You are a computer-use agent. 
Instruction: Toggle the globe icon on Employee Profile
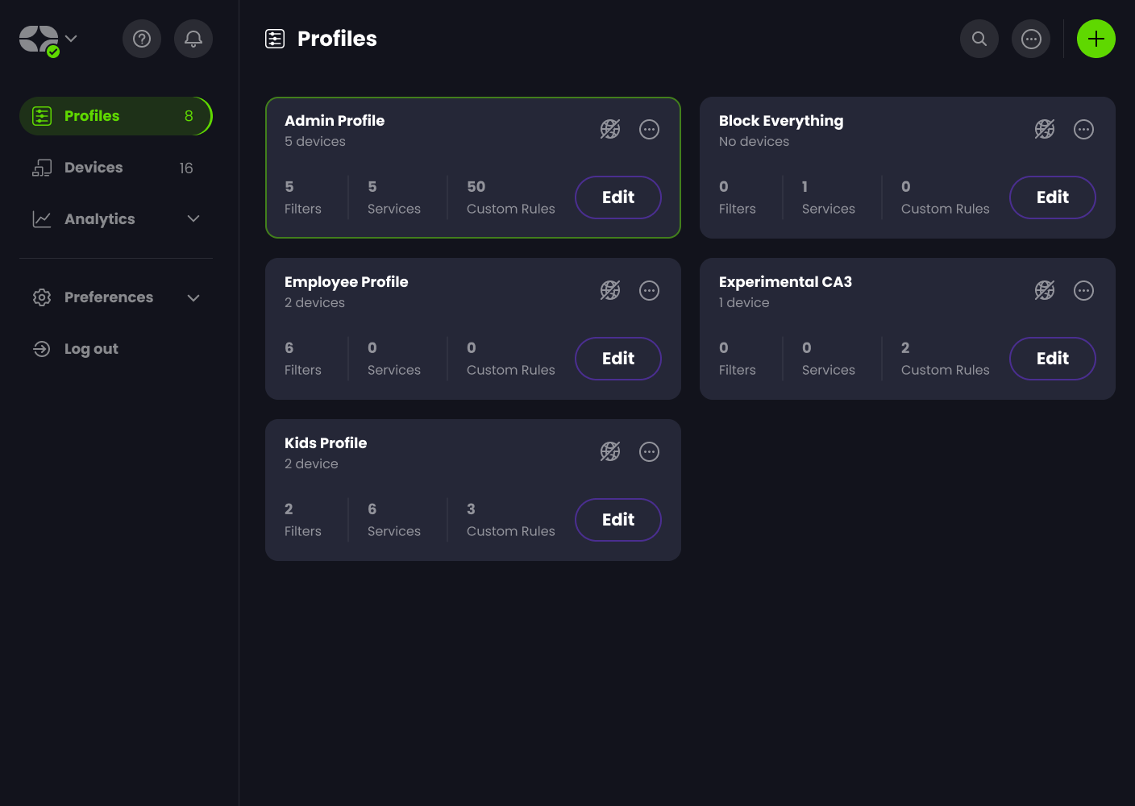[610, 290]
